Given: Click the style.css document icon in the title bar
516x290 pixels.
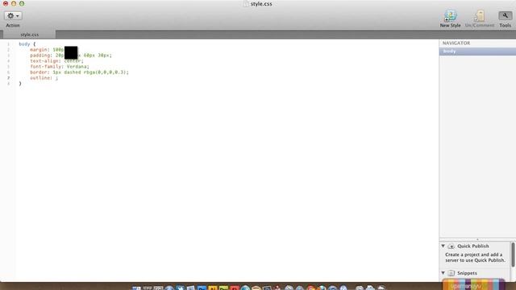Looking at the screenshot, I should [246, 4].
